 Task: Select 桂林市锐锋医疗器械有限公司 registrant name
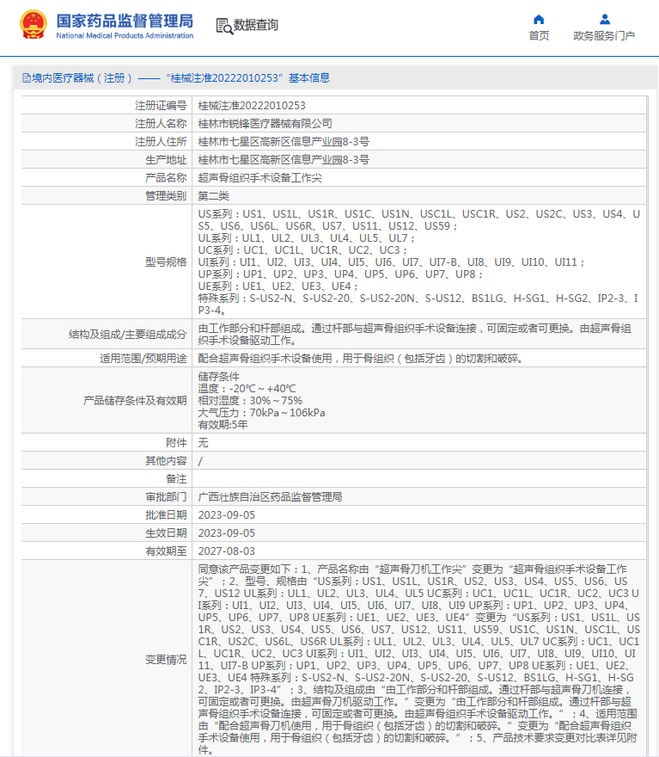click(265, 124)
